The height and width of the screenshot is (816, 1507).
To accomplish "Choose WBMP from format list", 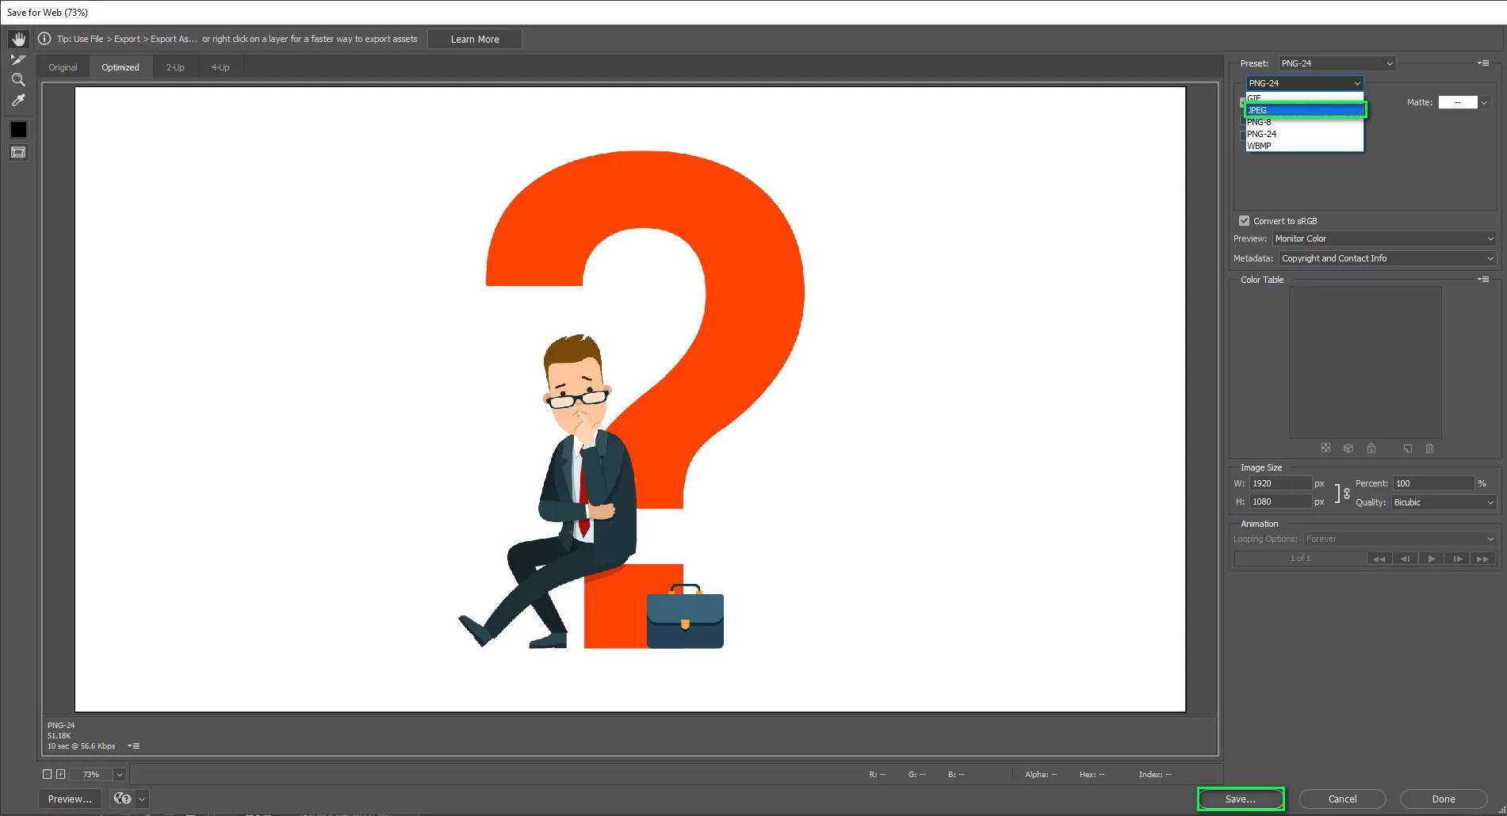I will 1304,146.
